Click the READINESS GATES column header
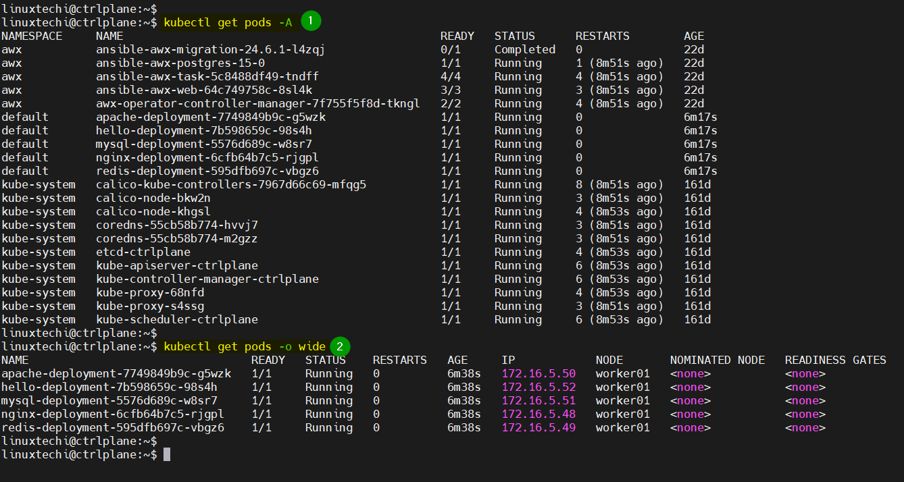904x482 pixels. pyautogui.click(x=836, y=360)
